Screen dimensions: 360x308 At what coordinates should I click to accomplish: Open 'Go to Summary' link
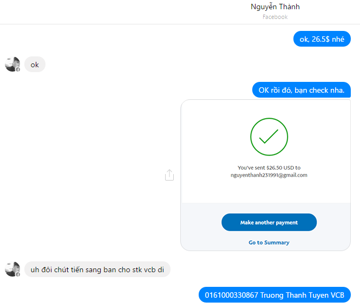pos(269,242)
